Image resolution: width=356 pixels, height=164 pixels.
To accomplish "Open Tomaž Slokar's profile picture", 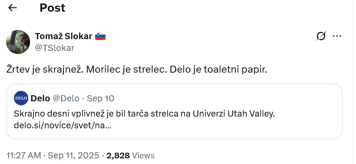I will [18, 42].
